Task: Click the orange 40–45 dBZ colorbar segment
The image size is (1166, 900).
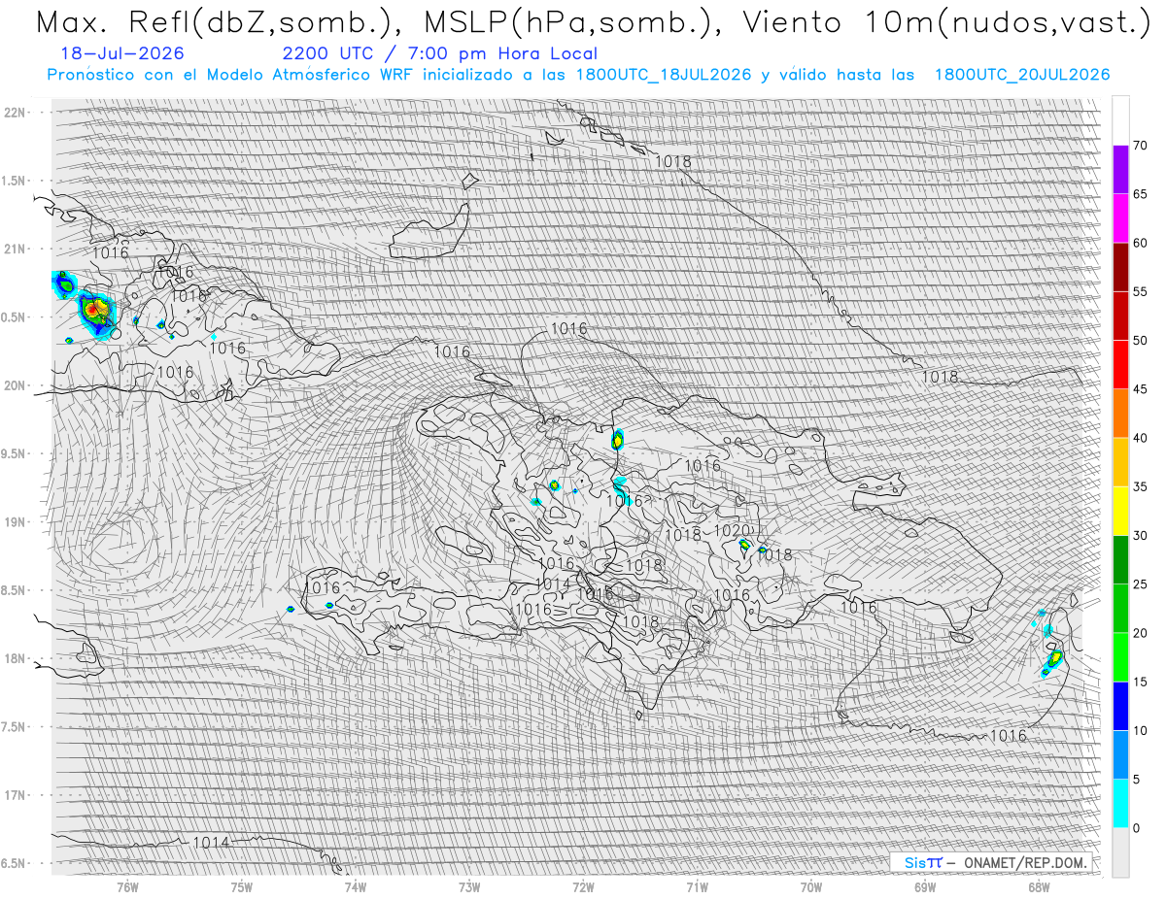Action: 1120,414
